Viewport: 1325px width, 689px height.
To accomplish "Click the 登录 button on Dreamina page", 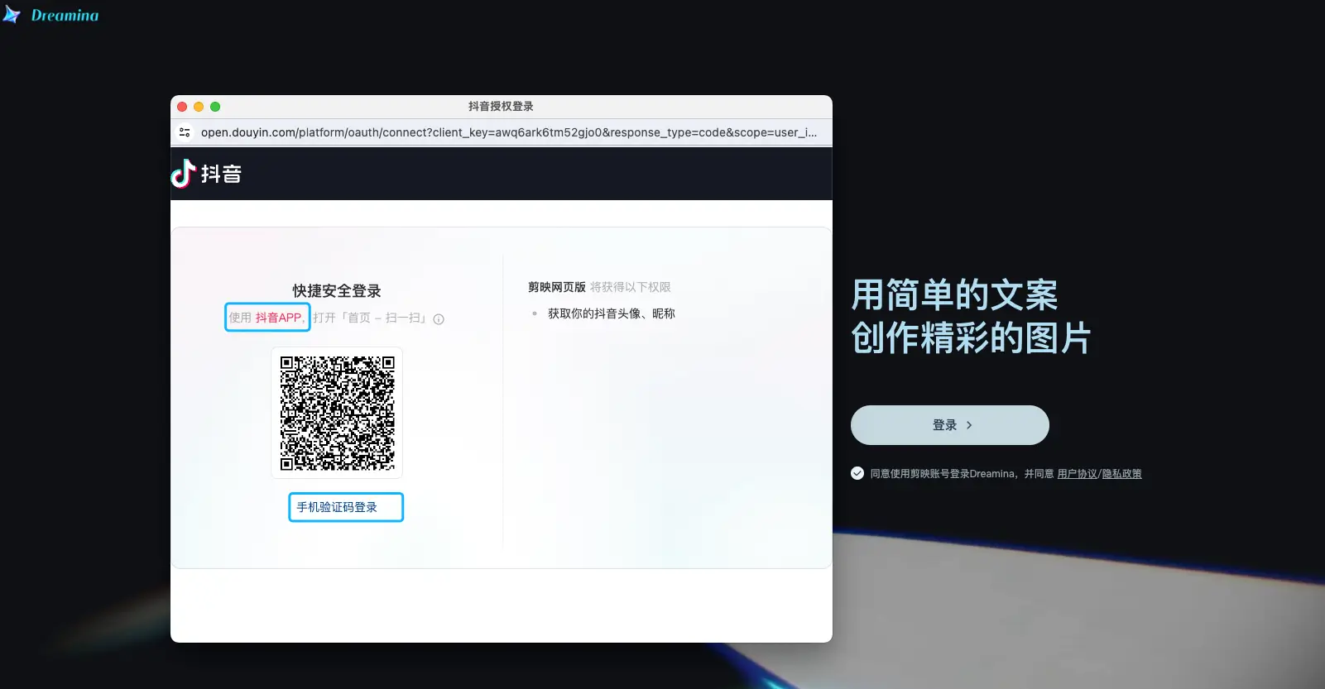I will coord(950,425).
